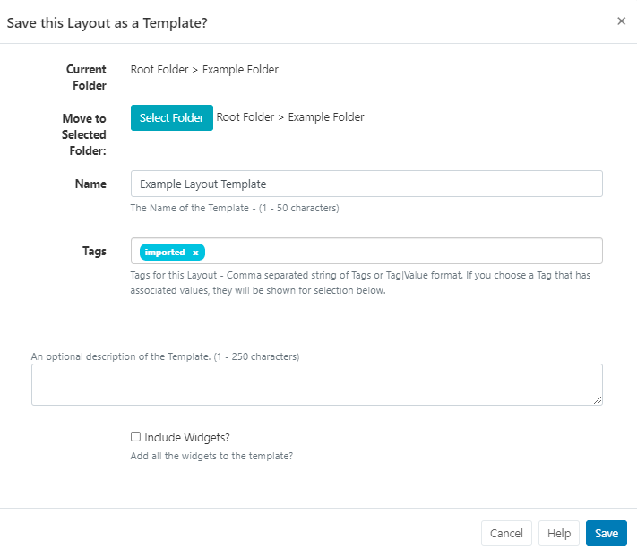Open Help for this dialog
Viewport: 637px width, 557px height.
click(558, 533)
